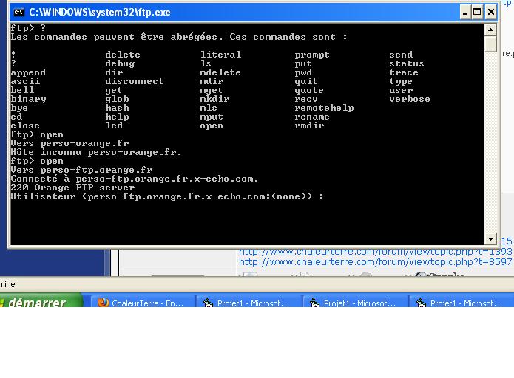
Task: Close the ftp.exe console window
Action: tap(491, 12)
